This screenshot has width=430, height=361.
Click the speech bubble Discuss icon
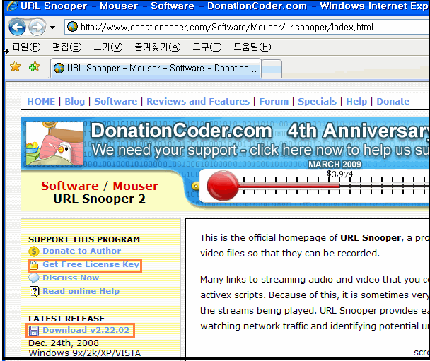tap(34, 278)
